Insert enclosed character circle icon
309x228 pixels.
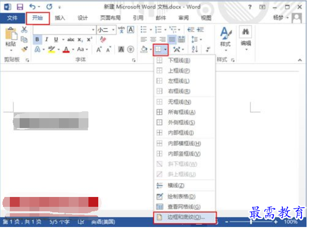(x=131, y=49)
